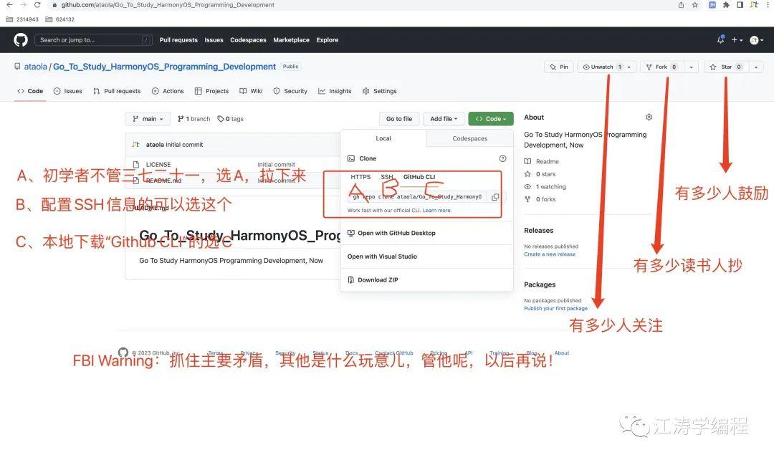Click the About settings gear icon
Screen dimensions: 774x460
coord(649,117)
